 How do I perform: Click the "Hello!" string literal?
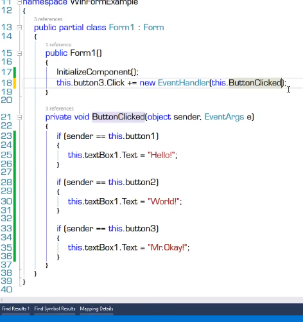[x=161, y=155]
